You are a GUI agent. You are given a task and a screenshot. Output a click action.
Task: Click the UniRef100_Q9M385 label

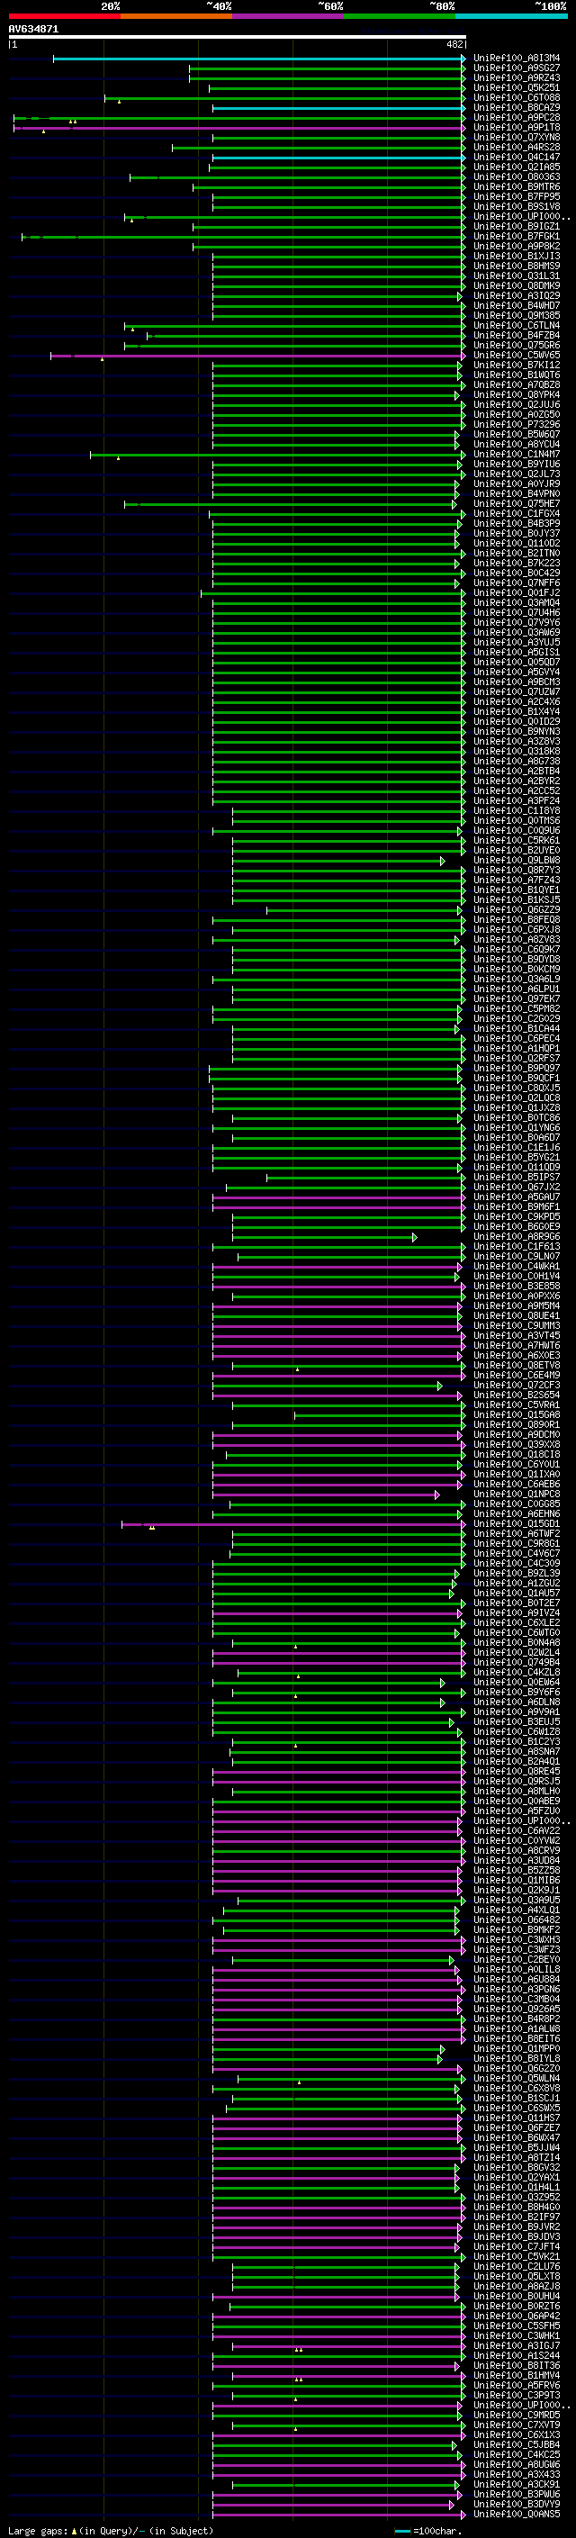[x=516, y=316]
